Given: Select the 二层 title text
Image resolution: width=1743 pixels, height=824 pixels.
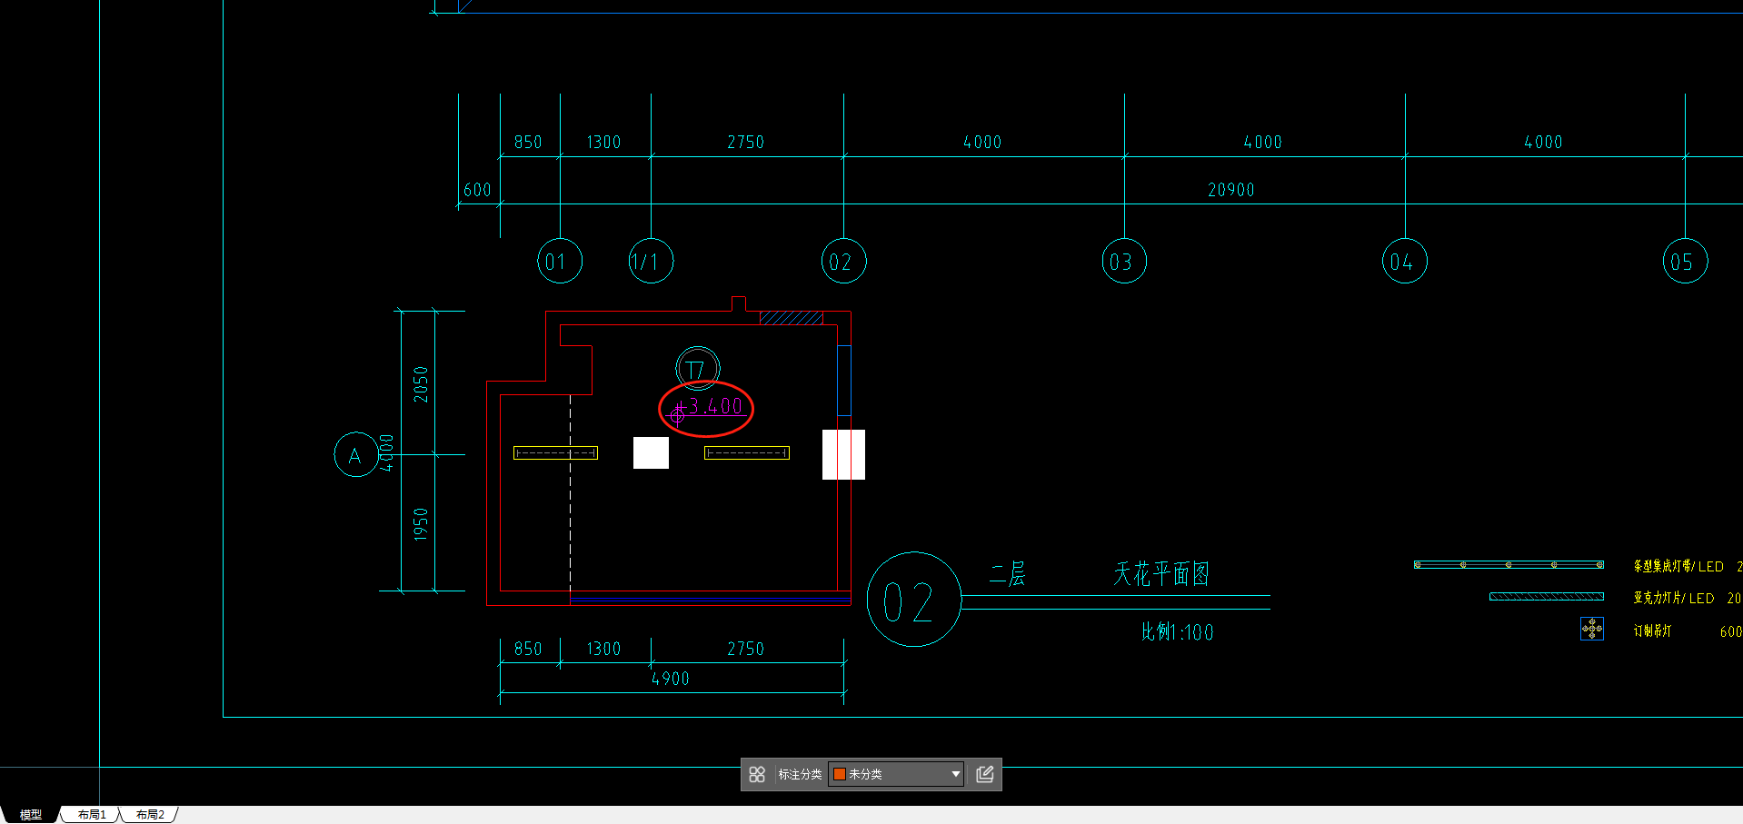Looking at the screenshot, I should 1008,574.
